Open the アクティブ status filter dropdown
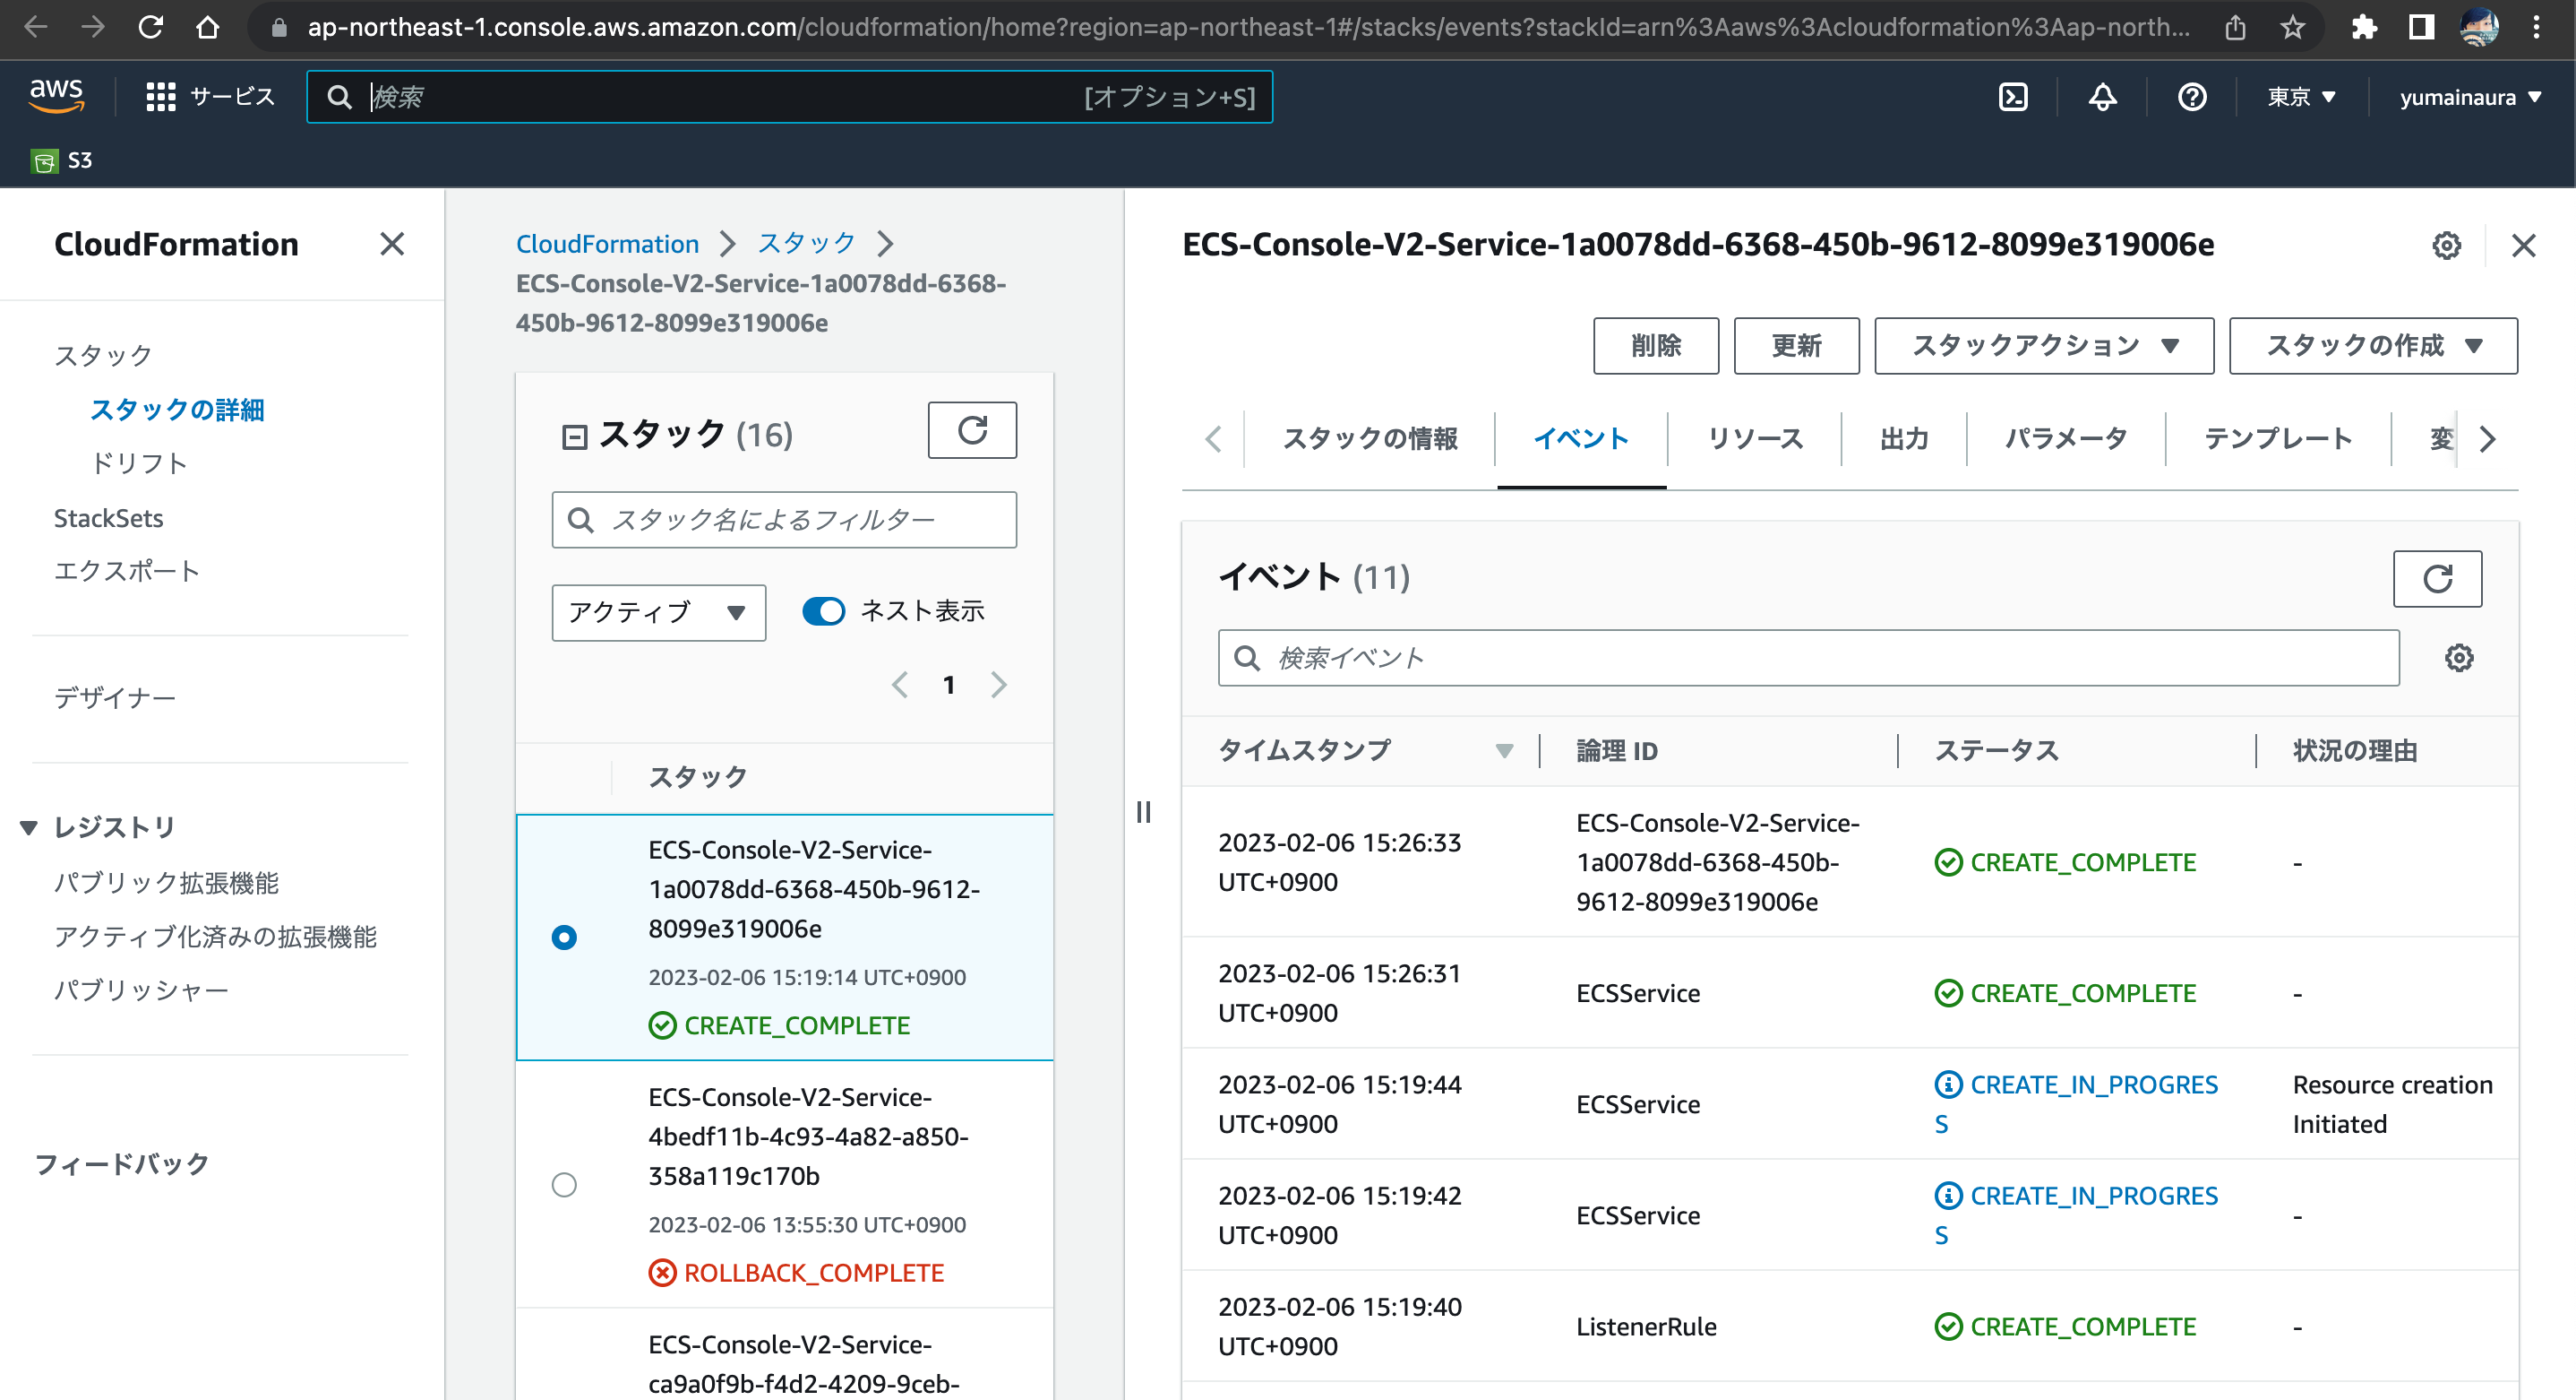This screenshot has height=1400, width=2576. tap(658, 612)
